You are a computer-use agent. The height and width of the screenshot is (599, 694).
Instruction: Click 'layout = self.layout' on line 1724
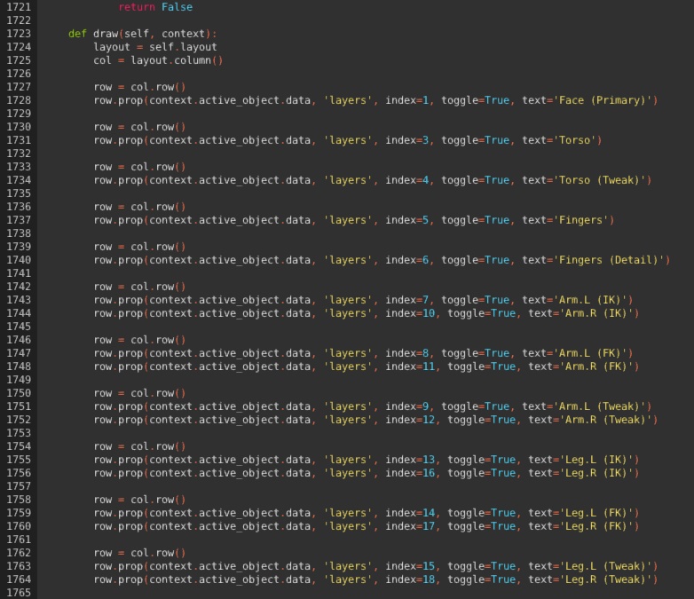point(155,47)
